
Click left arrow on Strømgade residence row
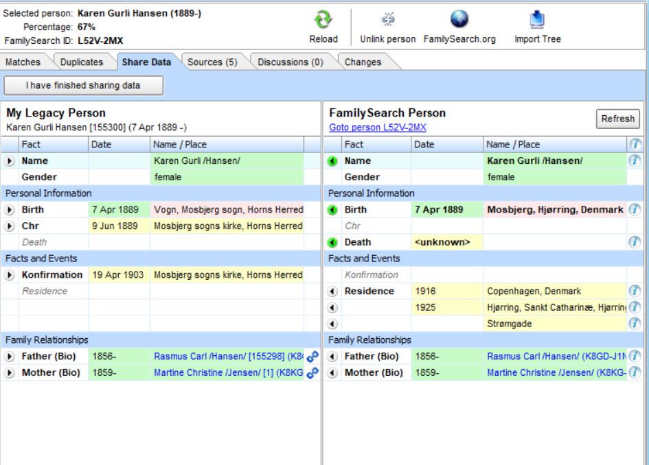pos(332,324)
